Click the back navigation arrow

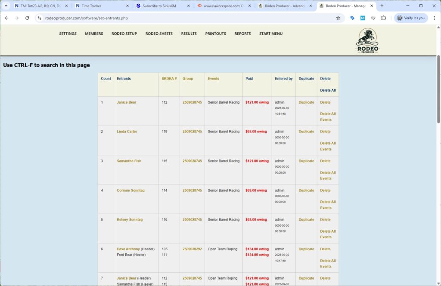tap(6, 18)
